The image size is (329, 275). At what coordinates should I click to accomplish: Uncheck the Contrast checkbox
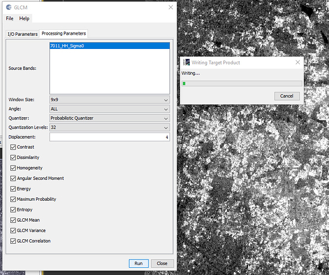coord(13,147)
